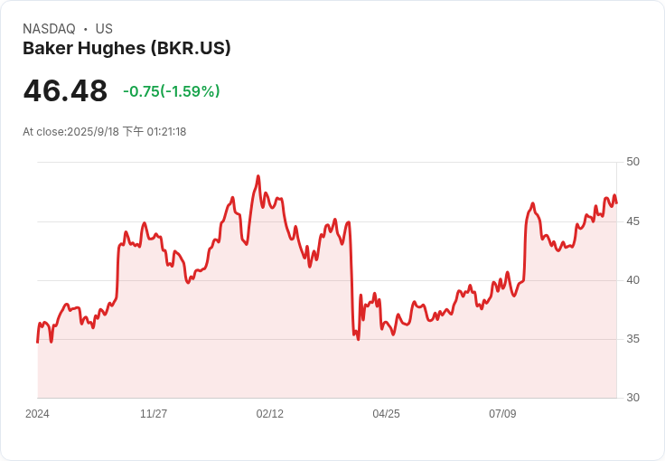Click the rightmost end of the price line
Screen dimensions: 665x461
[616, 202]
